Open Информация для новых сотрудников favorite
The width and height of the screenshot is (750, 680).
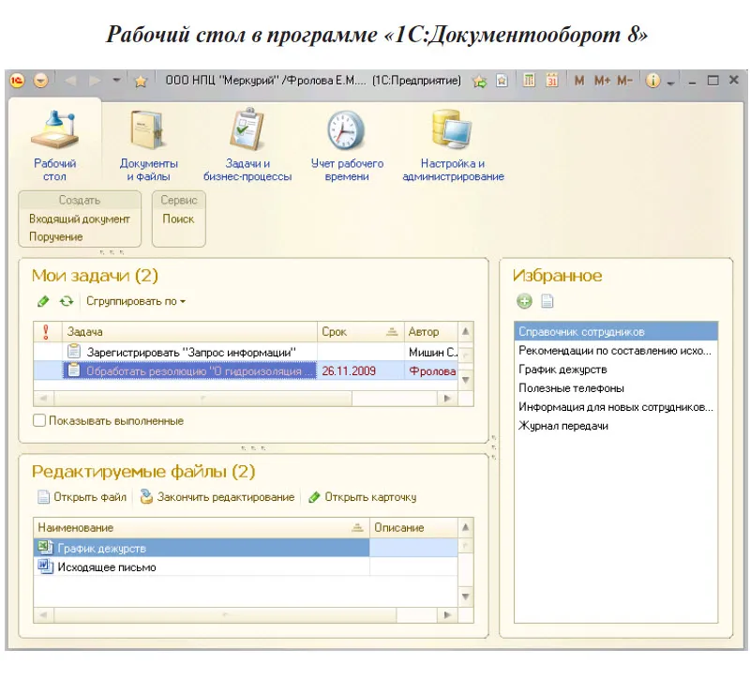[x=616, y=407]
